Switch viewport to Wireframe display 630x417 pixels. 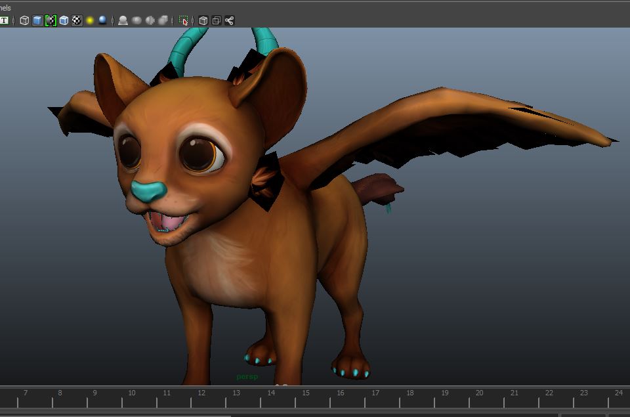pyautogui.click(x=24, y=20)
